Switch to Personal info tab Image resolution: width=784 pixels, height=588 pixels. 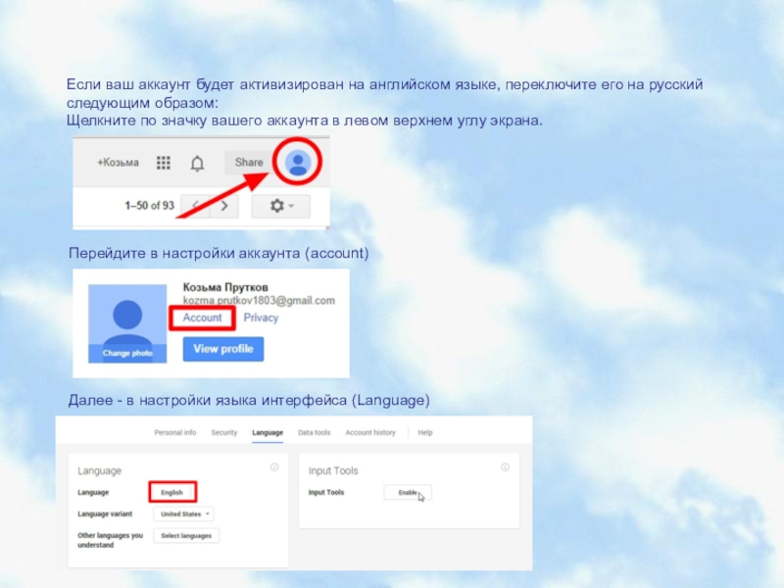[x=175, y=432]
